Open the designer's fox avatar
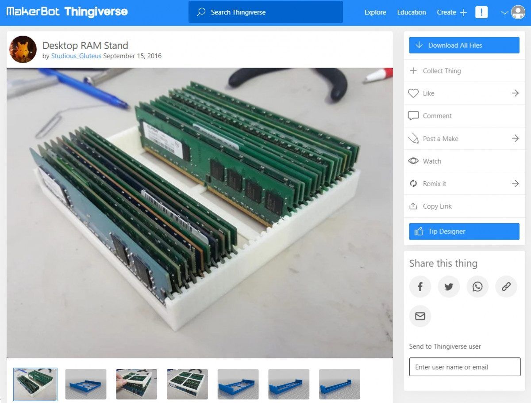The height and width of the screenshot is (403, 531). [x=23, y=49]
